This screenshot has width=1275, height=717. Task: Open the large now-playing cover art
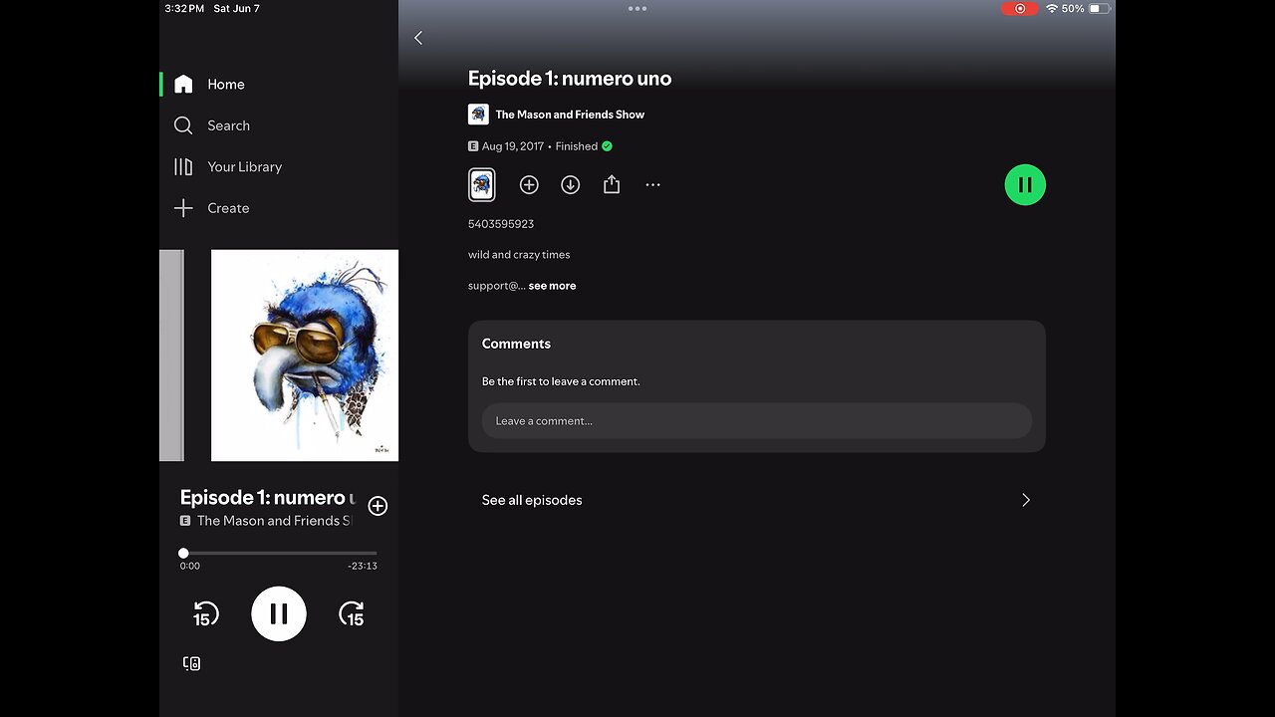[305, 356]
